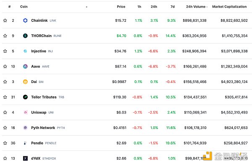Click the Chainlink hexagon logo icon
252x165 pixels.
(25, 21)
